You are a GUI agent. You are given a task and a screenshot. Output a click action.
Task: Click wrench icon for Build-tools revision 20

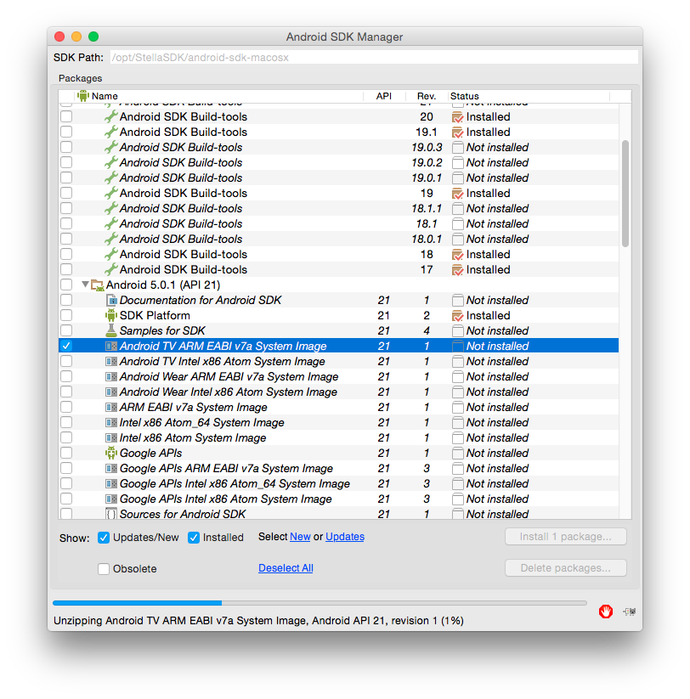click(111, 117)
